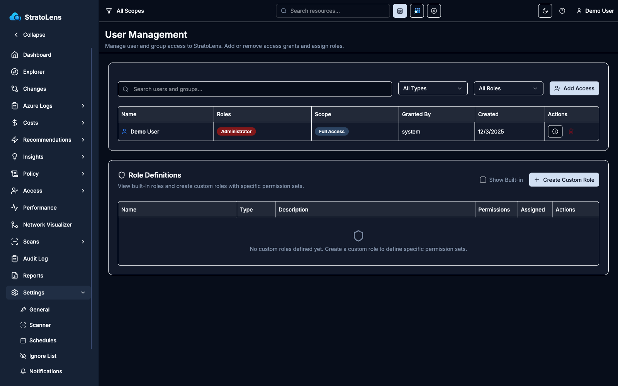Click the Created date 12/3/2025 cell

pyautogui.click(x=509, y=132)
